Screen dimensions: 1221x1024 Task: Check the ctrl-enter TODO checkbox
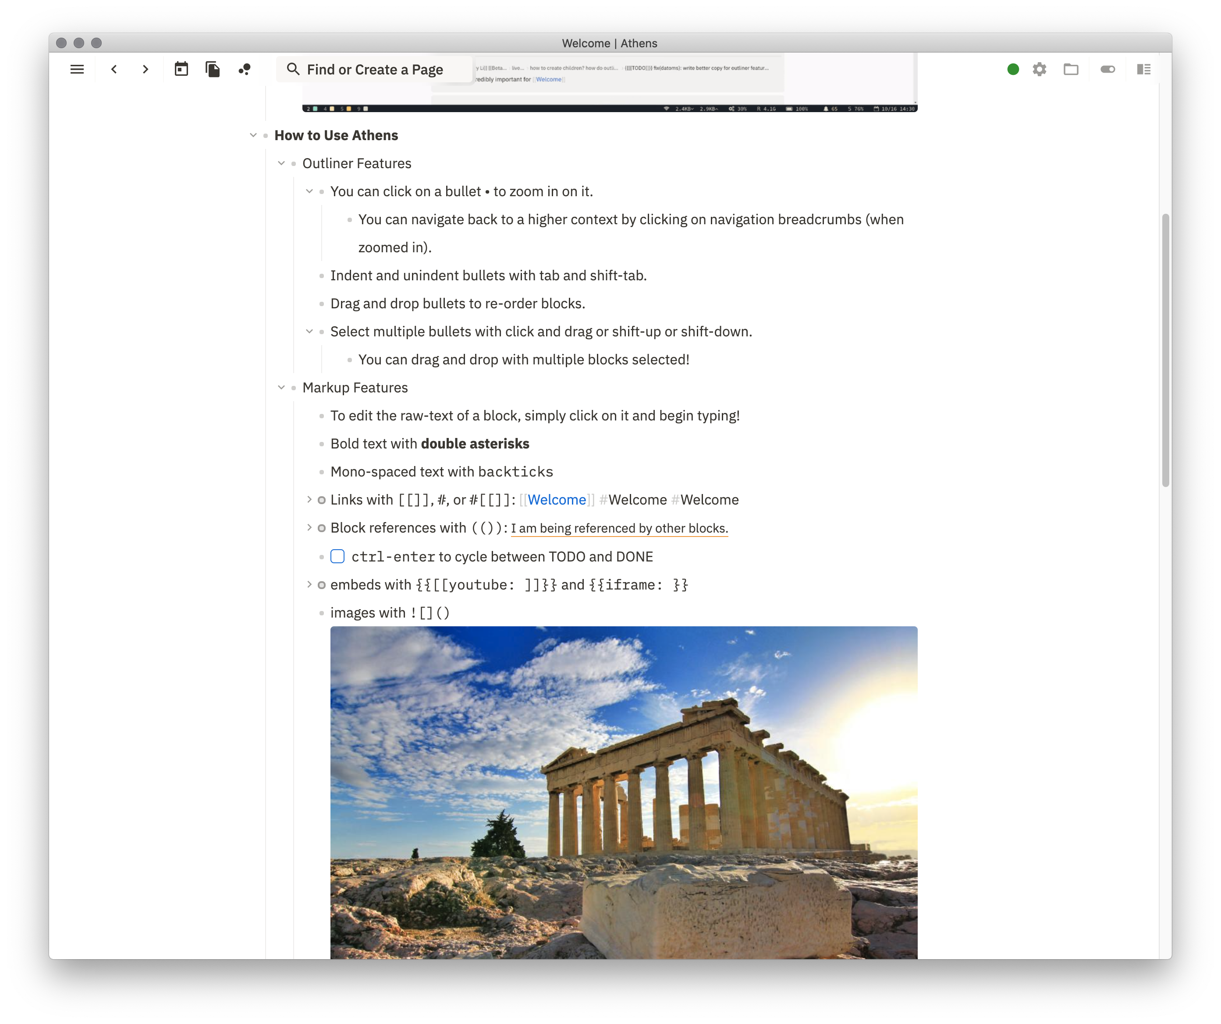[x=337, y=556]
